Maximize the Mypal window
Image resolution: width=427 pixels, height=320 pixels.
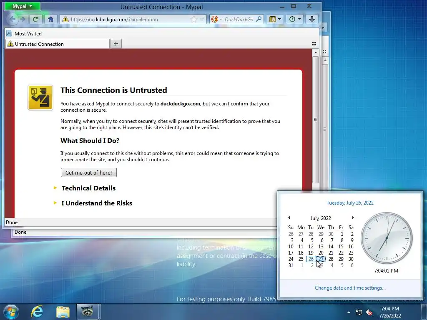click(294, 6)
